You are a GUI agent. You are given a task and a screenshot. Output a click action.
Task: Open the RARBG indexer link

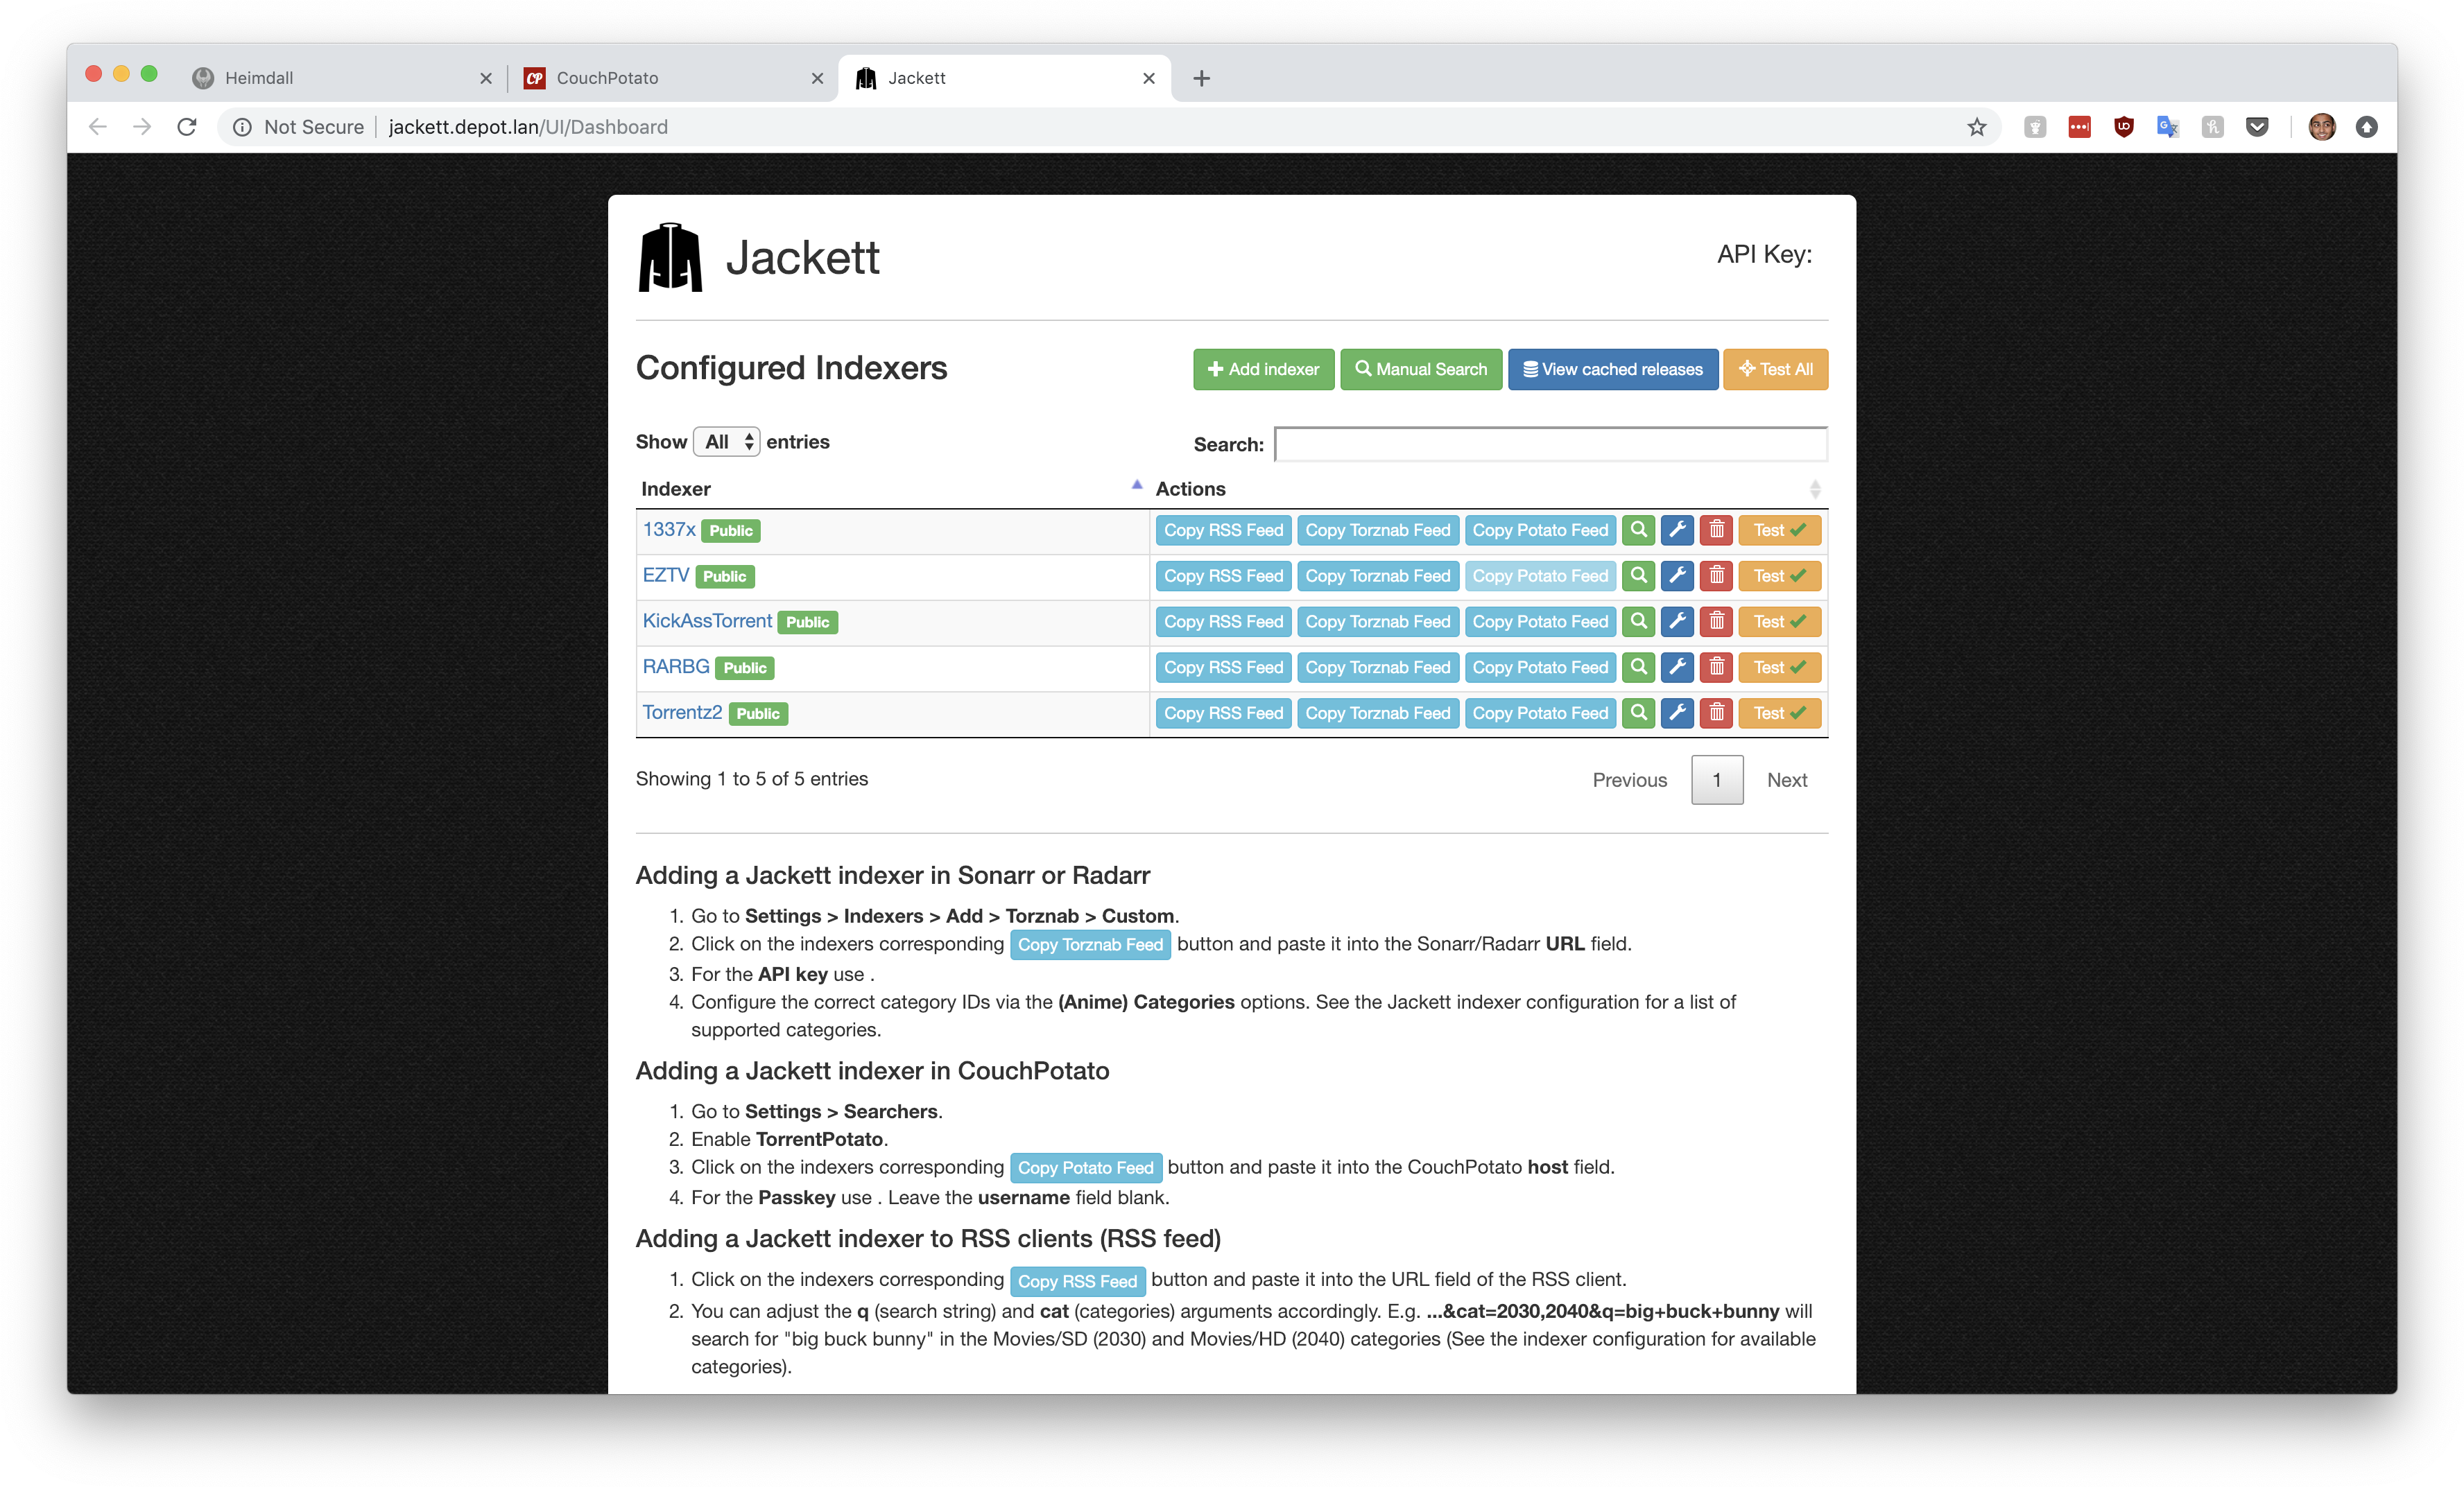(x=676, y=668)
